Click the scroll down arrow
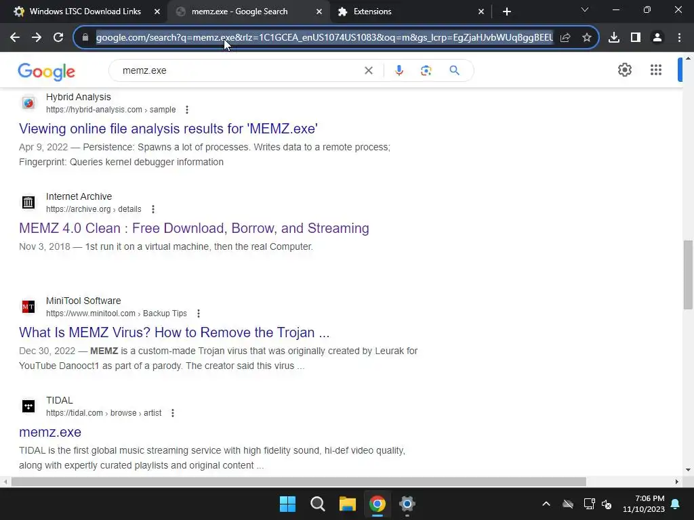Screen dimensions: 694x520 click(x=688, y=470)
